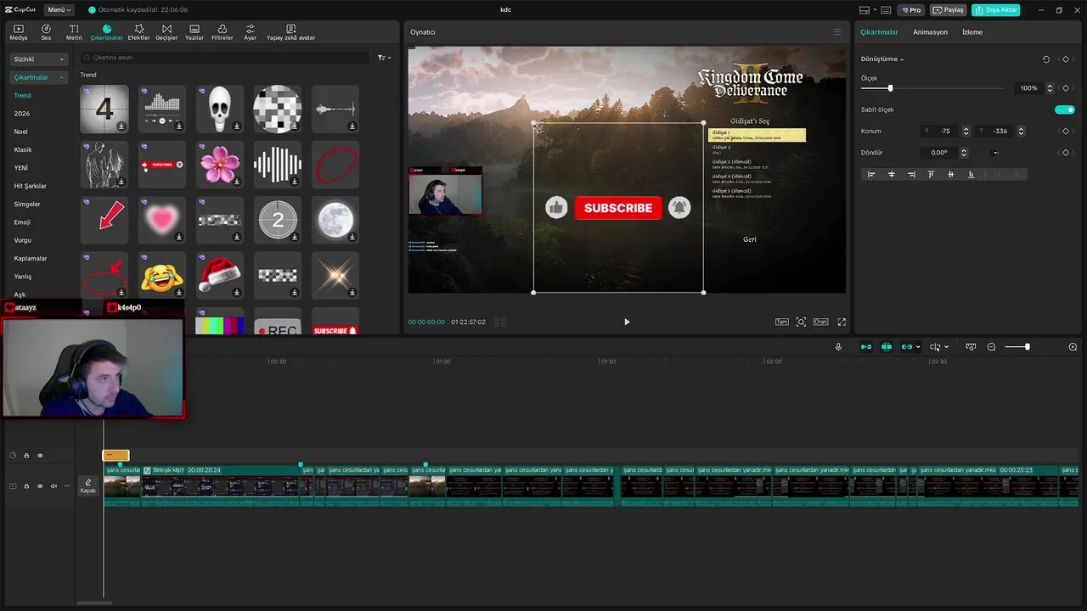Select the Trend sticker category
Screen dimensions: 1087x611
coord(22,95)
